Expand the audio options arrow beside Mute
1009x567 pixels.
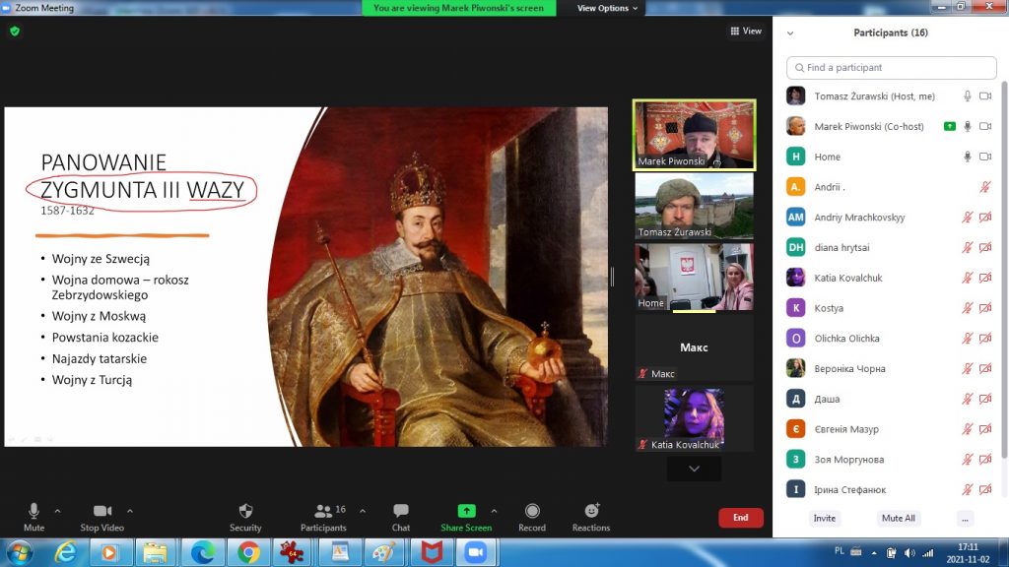(x=57, y=511)
